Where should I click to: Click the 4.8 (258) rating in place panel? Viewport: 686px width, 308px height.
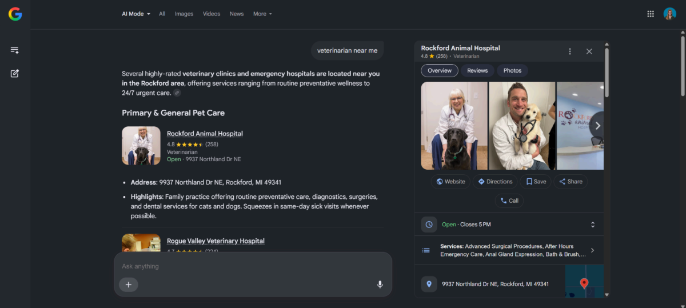(x=434, y=57)
